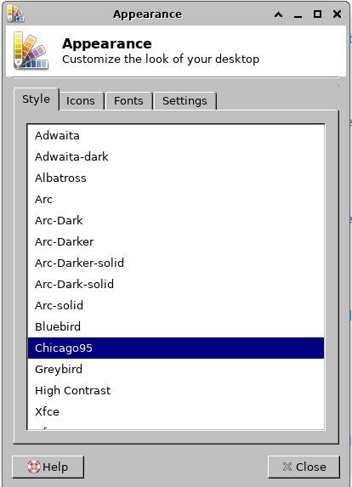The height and width of the screenshot is (487, 352).
Task: Select the highlighted Chicago95 theme
Action: (x=176, y=348)
